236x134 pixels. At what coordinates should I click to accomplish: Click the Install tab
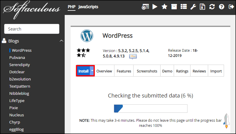pyautogui.click(x=83, y=71)
